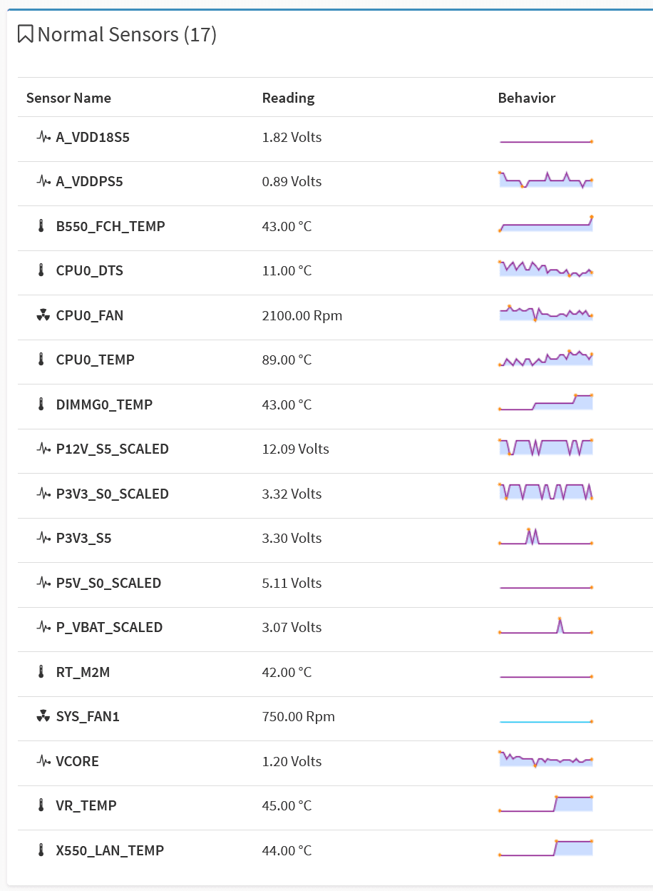Click the VR_TEMP behavior sparkline
653x891 pixels.
click(x=546, y=804)
